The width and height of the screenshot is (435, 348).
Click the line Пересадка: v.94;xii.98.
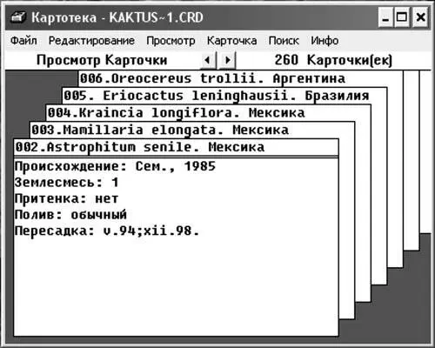coord(107,231)
